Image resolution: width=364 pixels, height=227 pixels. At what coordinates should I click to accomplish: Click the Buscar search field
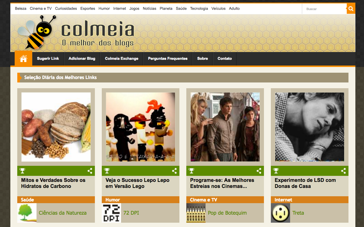click(x=324, y=9)
